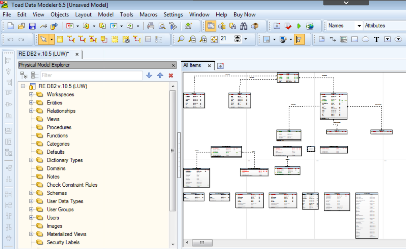406x249 pixels.
Task: Select the rectangle shape tool
Action: coord(354,39)
